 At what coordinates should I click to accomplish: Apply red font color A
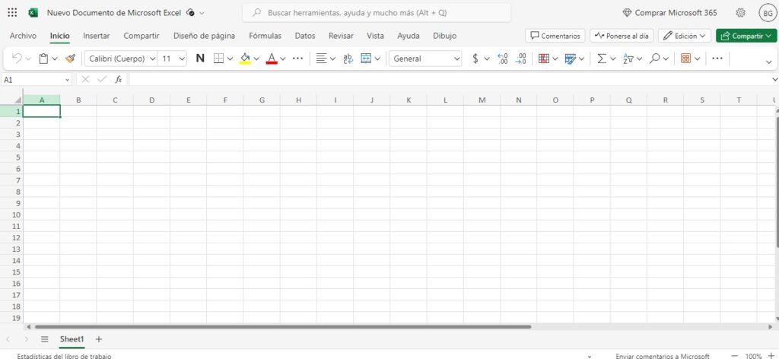pyautogui.click(x=272, y=59)
